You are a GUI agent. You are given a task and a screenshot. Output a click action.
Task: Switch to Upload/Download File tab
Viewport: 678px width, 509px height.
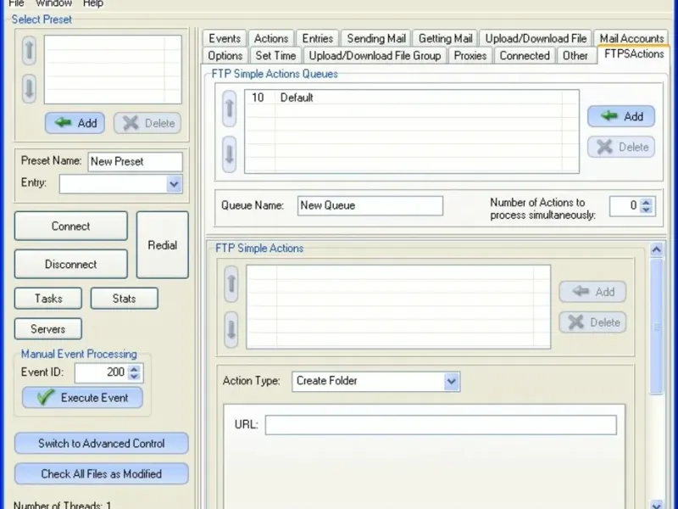[536, 38]
